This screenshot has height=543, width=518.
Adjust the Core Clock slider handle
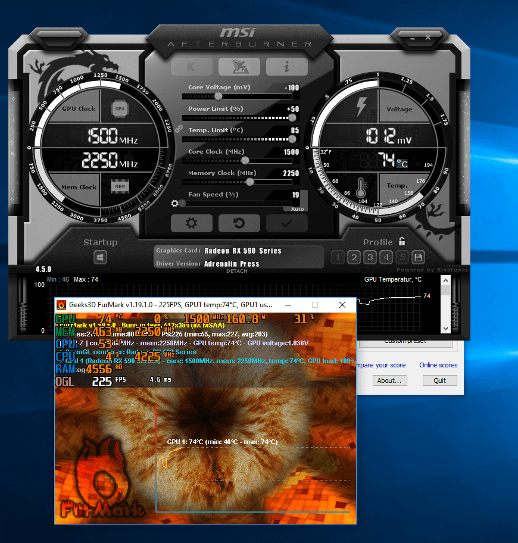[x=245, y=160]
